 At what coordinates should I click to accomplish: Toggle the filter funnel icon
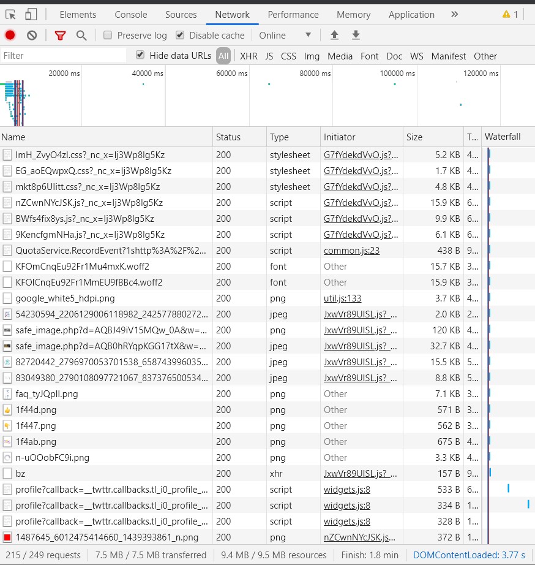[x=60, y=35]
